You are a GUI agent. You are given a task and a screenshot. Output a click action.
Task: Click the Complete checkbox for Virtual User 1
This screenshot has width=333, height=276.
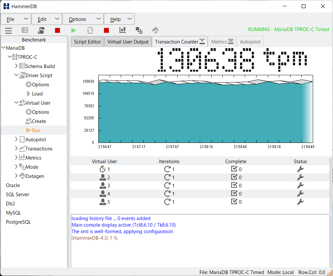[234, 169]
